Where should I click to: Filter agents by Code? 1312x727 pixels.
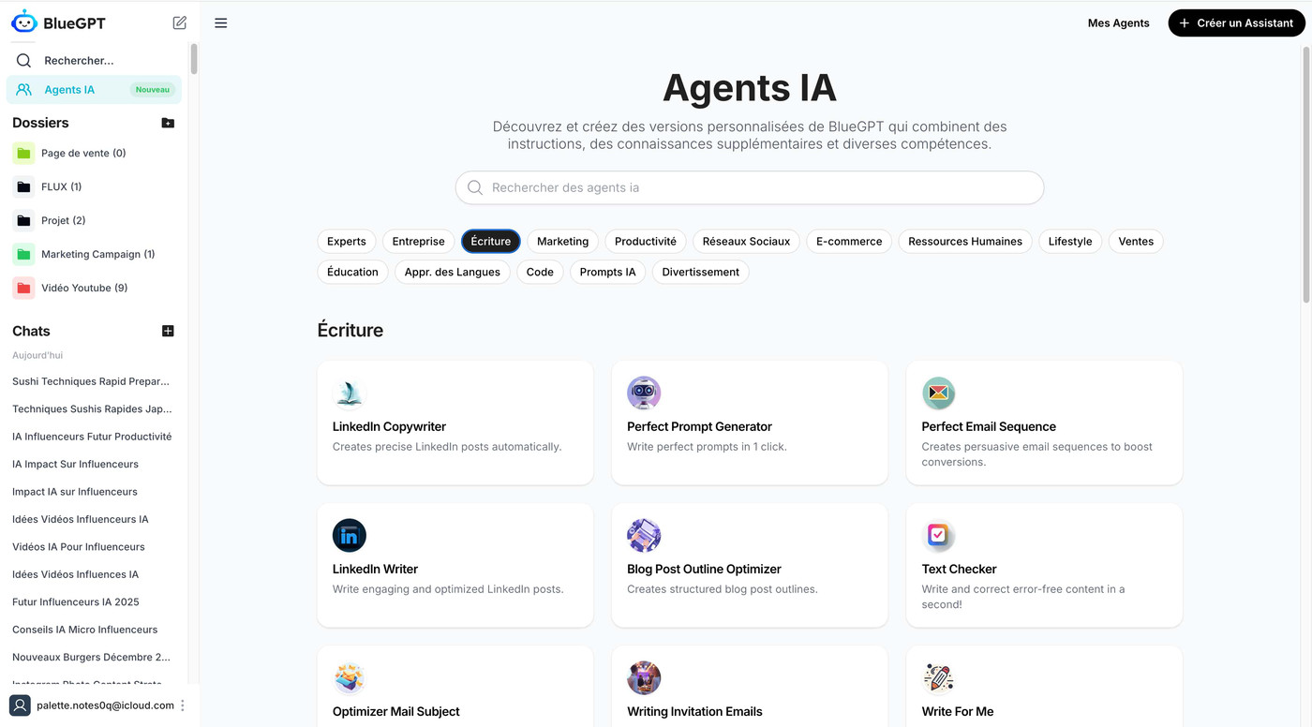(540, 272)
